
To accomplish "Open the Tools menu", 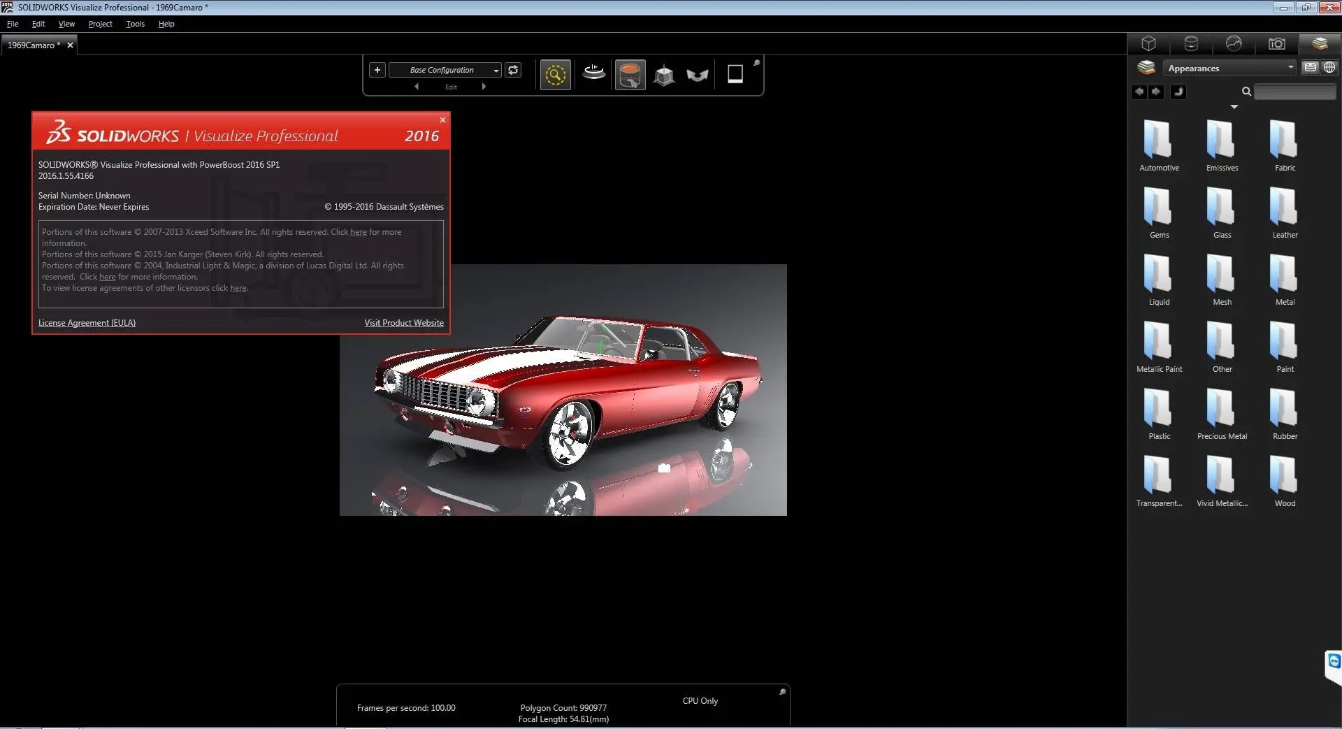I will tap(135, 24).
